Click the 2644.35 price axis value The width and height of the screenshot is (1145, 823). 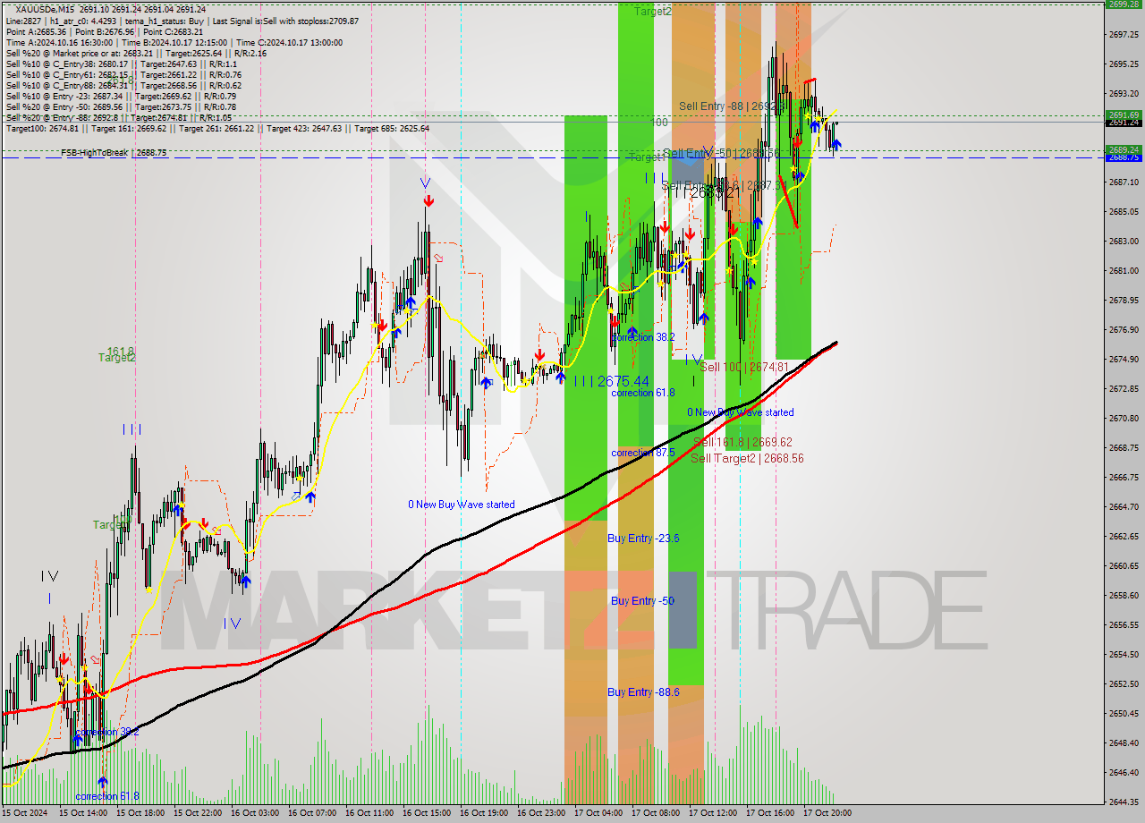coord(1124,802)
